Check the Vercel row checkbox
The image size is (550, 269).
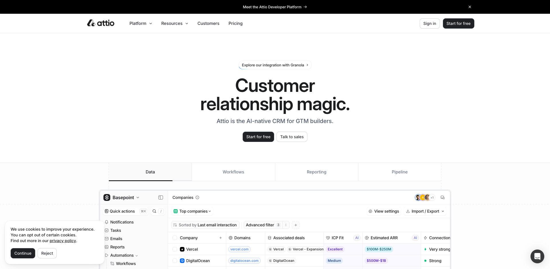(175, 249)
